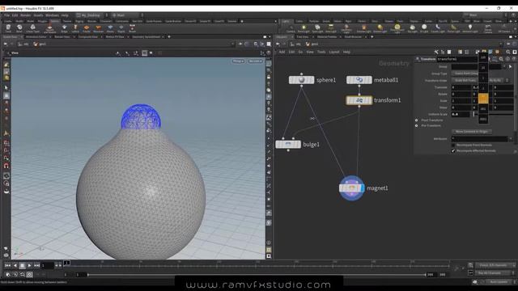Click the Bulge shelf tool
This screenshot has width=518, height=291.
tap(64, 28)
